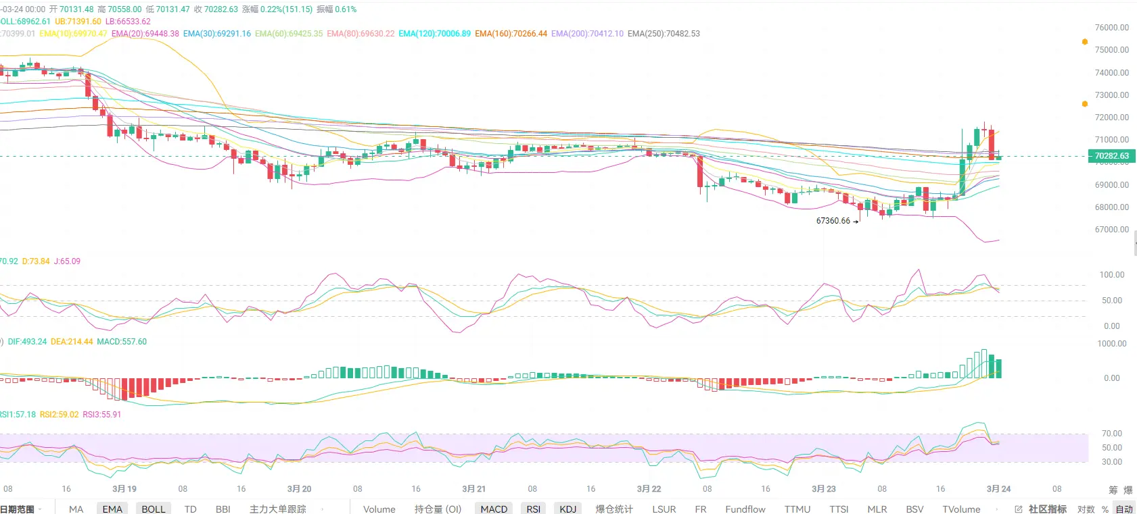Open the 社区指标 edit icon
This screenshot has height=514, width=1137.
coord(1019,509)
